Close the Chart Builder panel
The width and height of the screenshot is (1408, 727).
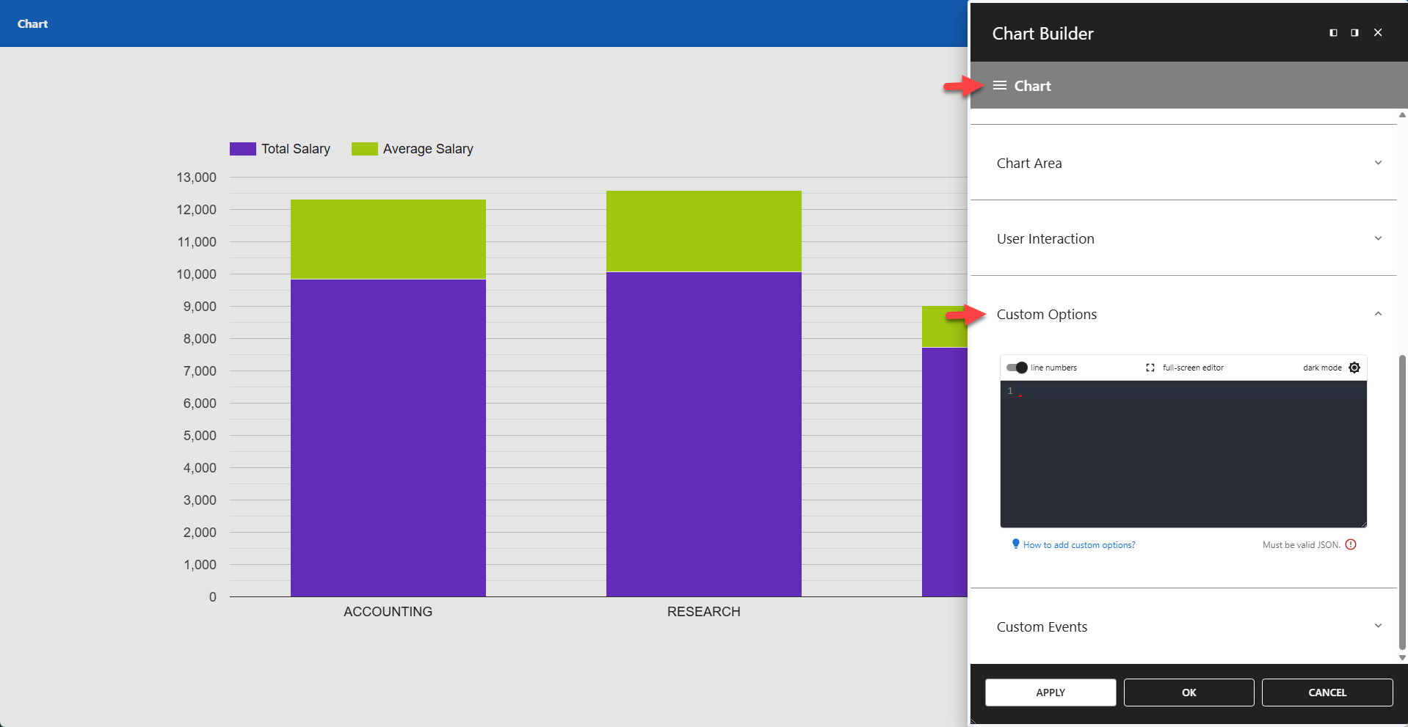coord(1378,32)
